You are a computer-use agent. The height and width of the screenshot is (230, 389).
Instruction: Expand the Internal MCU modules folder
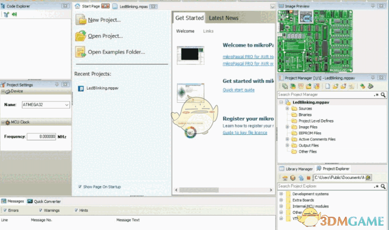pos(281,206)
